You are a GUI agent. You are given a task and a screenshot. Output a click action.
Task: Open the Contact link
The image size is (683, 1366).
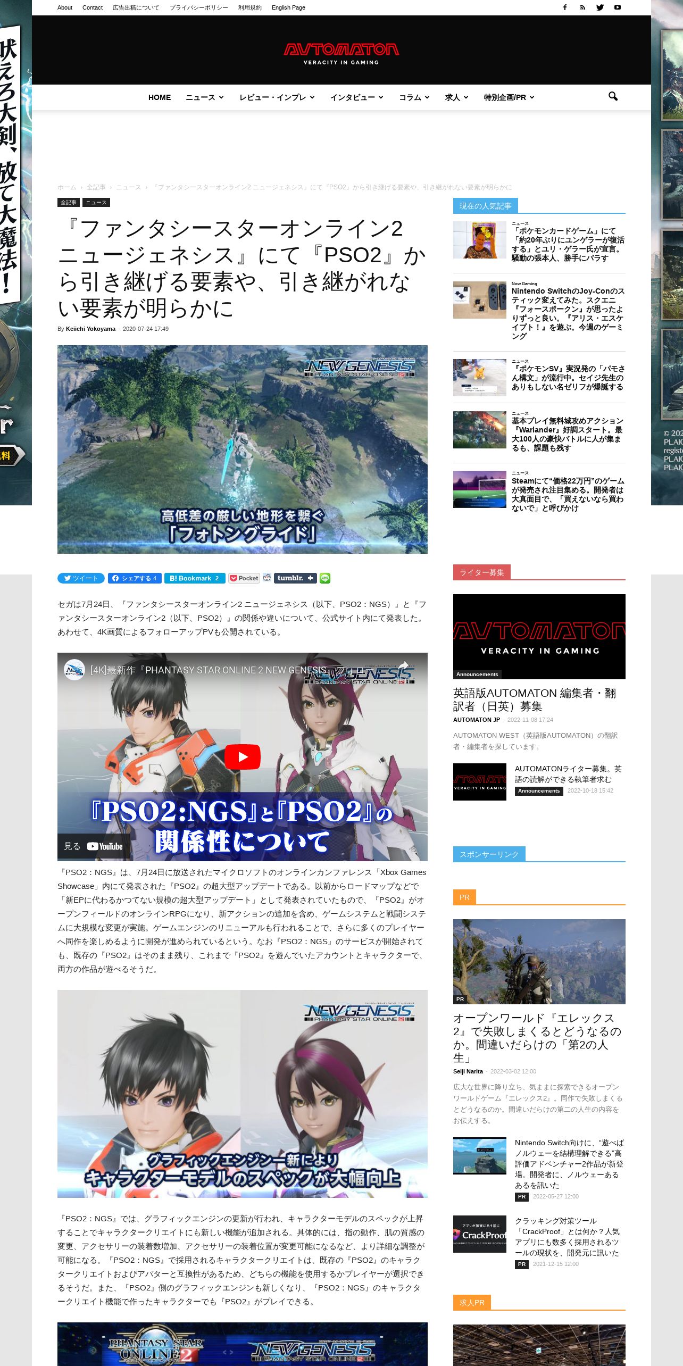coord(93,7)
